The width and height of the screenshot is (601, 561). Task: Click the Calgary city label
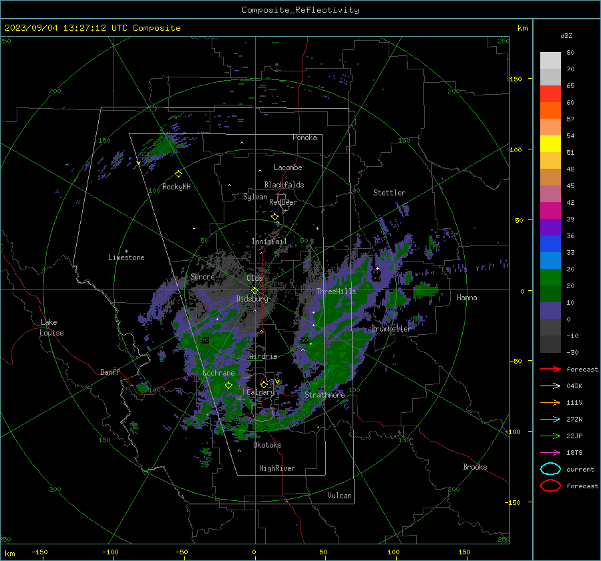260,392
